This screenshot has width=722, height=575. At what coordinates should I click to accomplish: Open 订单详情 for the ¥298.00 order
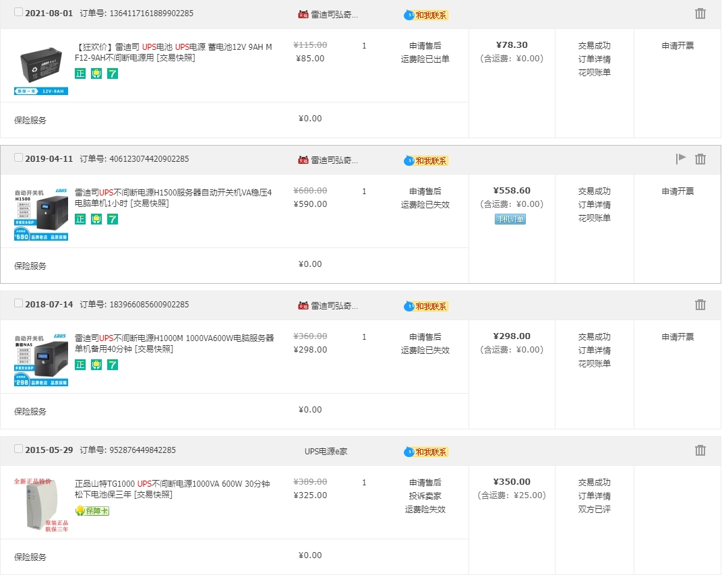point(595,350)
